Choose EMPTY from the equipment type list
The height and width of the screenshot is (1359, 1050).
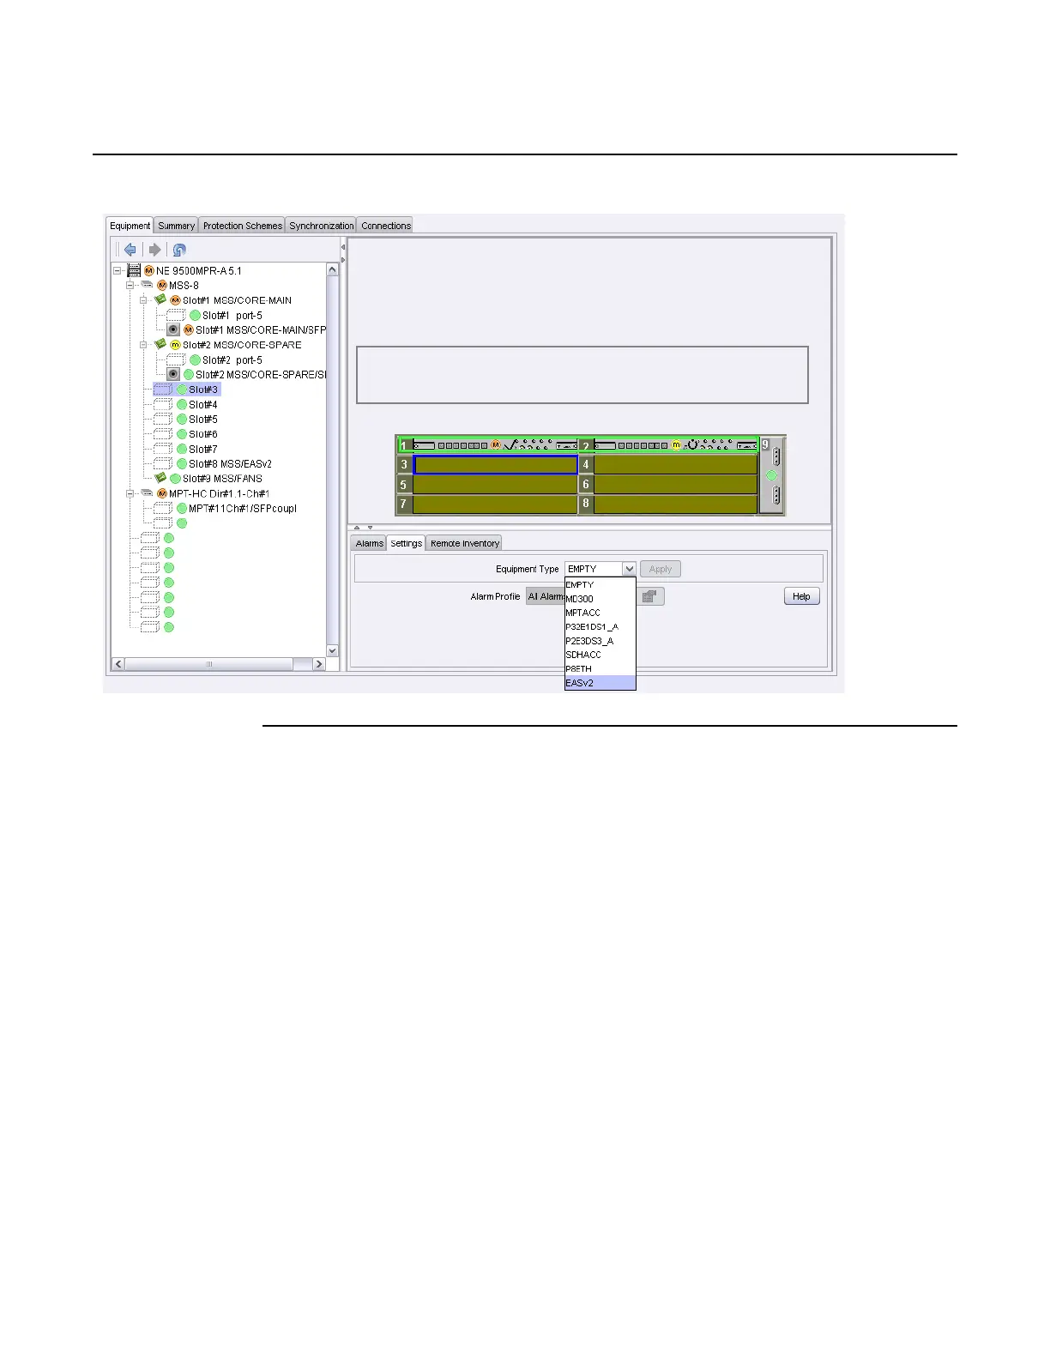[600, 584]
